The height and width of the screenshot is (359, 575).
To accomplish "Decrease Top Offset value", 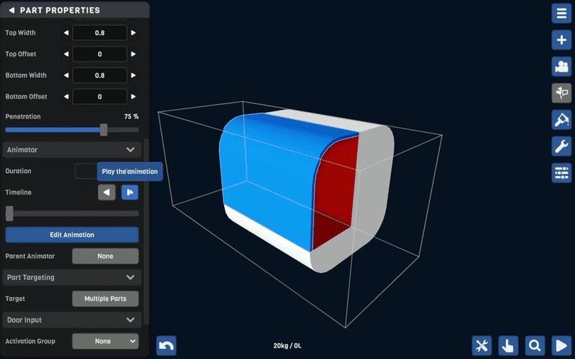I will click(66, 55).
